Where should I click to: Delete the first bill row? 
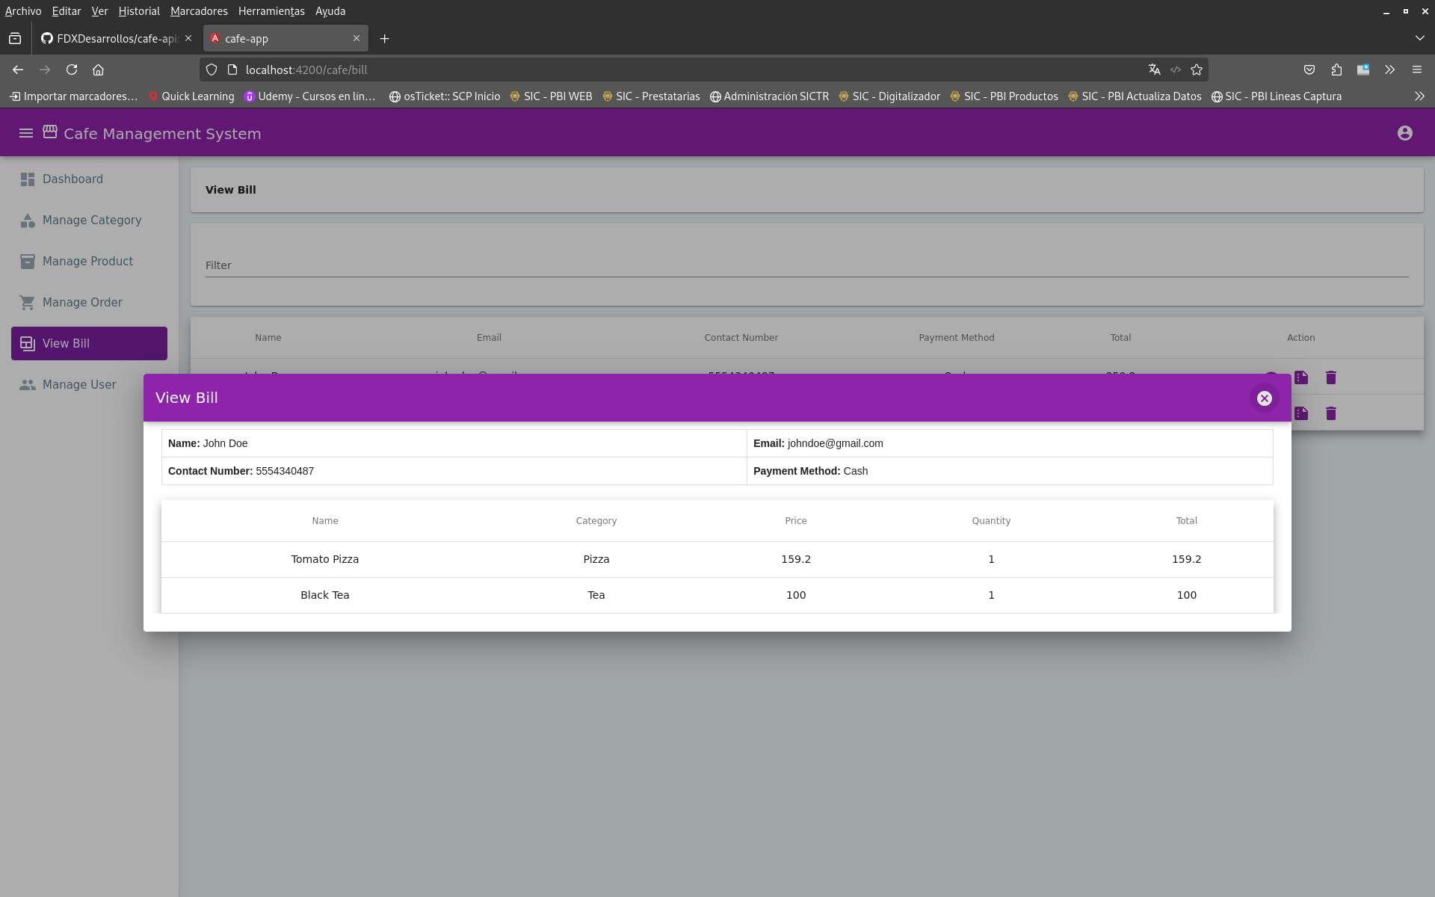coord(1331,377)
